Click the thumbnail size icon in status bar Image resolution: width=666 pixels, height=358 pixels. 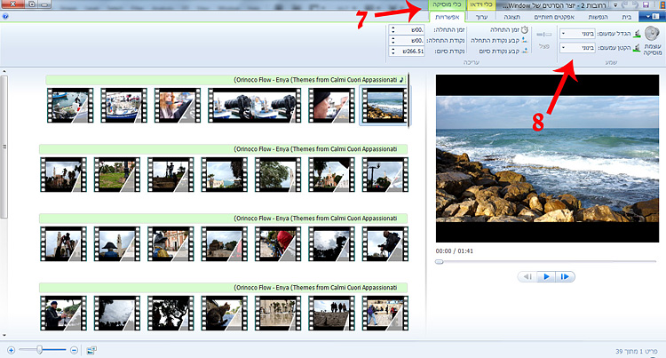(x=91, y=350)
